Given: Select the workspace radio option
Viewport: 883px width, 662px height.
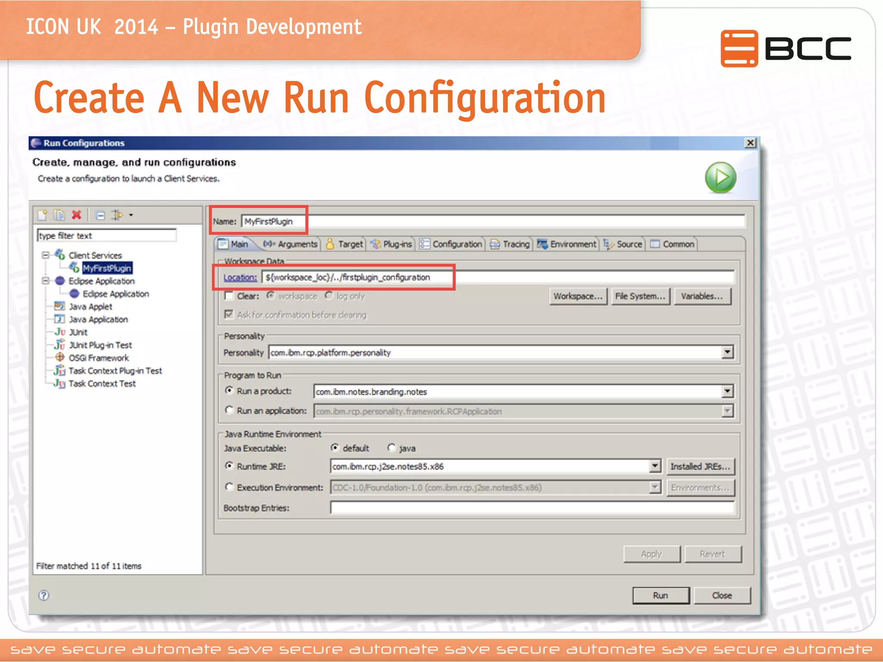Looking at the screenshot, I should point(271,296).
